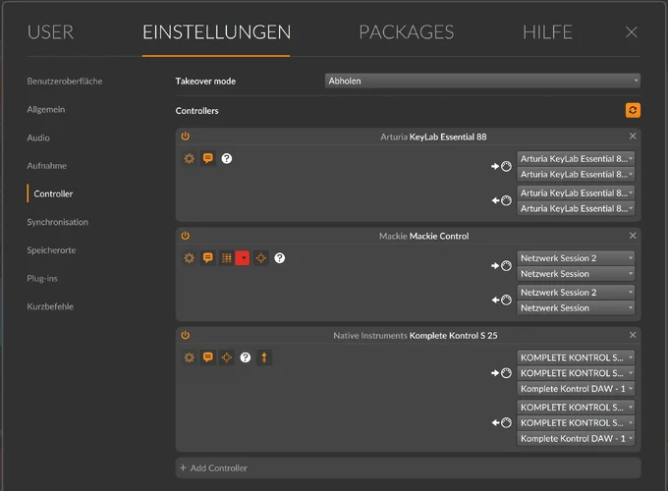
Task: Click the refresh controllers icon
Action: [x=633, y=111]
